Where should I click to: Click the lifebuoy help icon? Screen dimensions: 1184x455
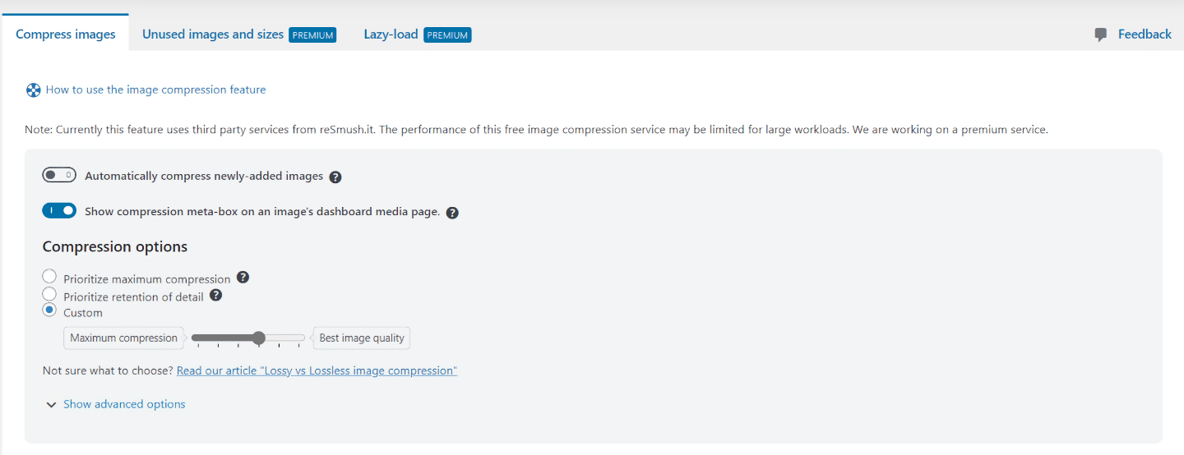(x=33, y=90)
